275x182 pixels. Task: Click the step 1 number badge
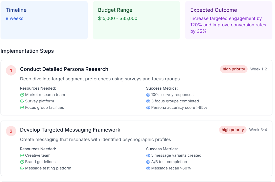point(11,70)
